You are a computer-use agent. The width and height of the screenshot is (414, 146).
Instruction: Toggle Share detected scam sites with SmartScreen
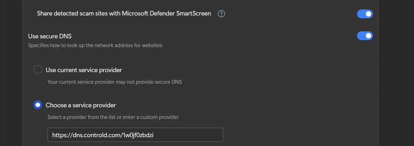[x=365, y=14]
